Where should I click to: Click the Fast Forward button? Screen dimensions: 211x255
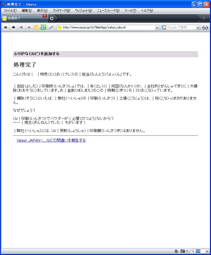29,27
